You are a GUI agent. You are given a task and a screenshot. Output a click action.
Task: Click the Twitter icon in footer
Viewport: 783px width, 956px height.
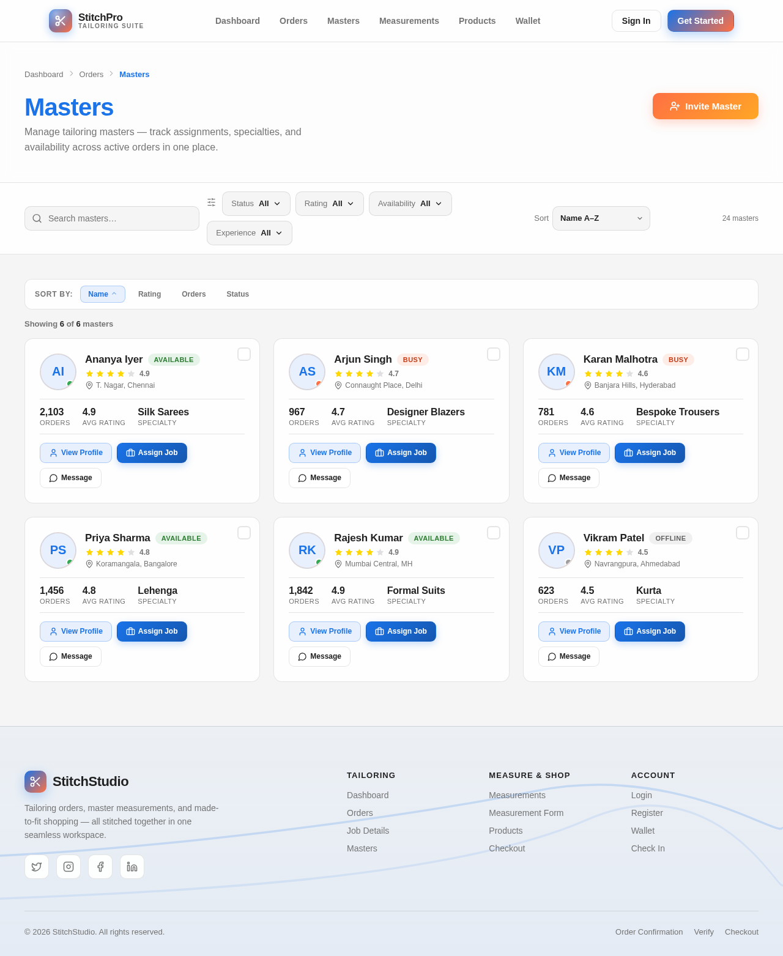37,867
